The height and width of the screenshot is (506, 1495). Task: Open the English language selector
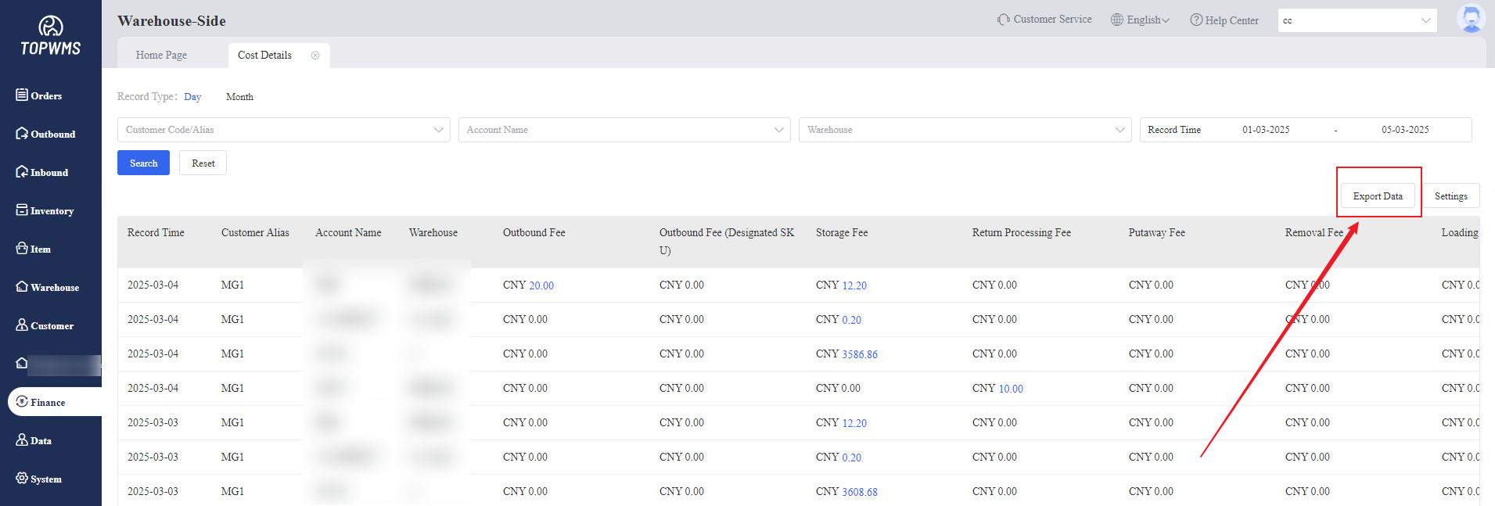tap(1141, 20)
